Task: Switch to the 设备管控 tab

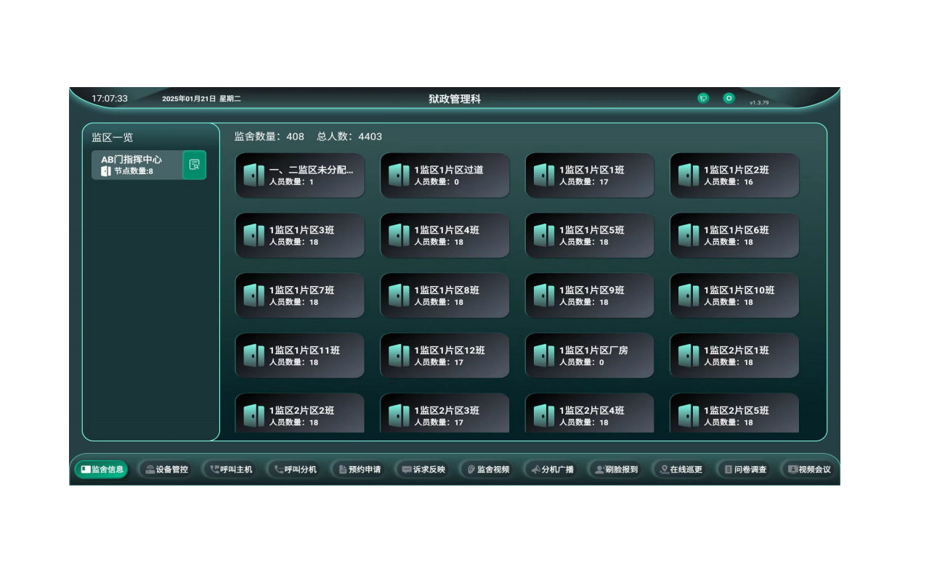Action: pyautogui.click(x=166, y=470)
